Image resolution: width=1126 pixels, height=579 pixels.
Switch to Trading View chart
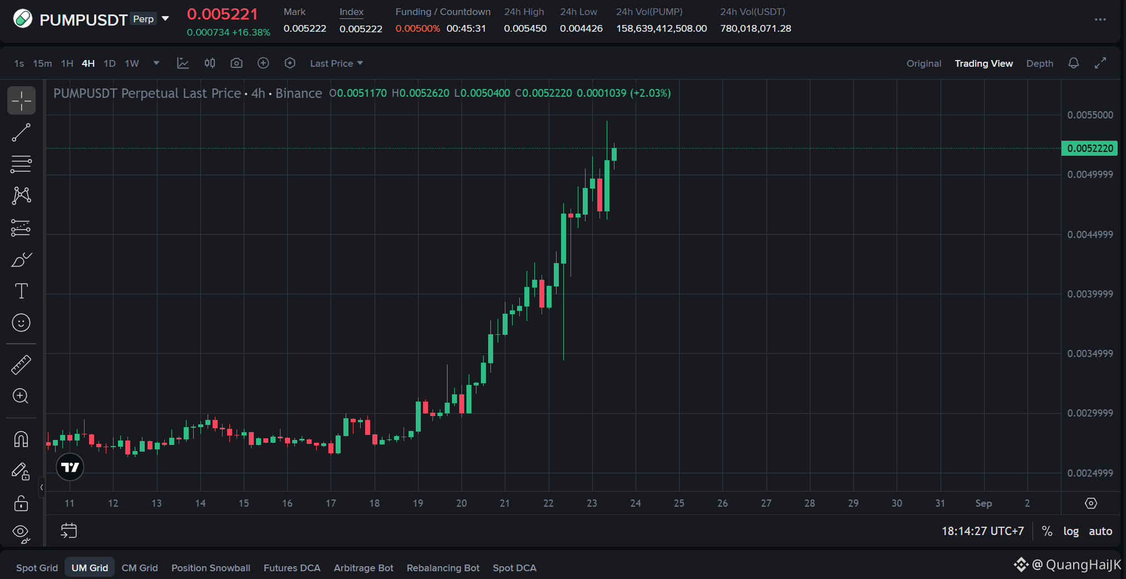coord(984,63)
